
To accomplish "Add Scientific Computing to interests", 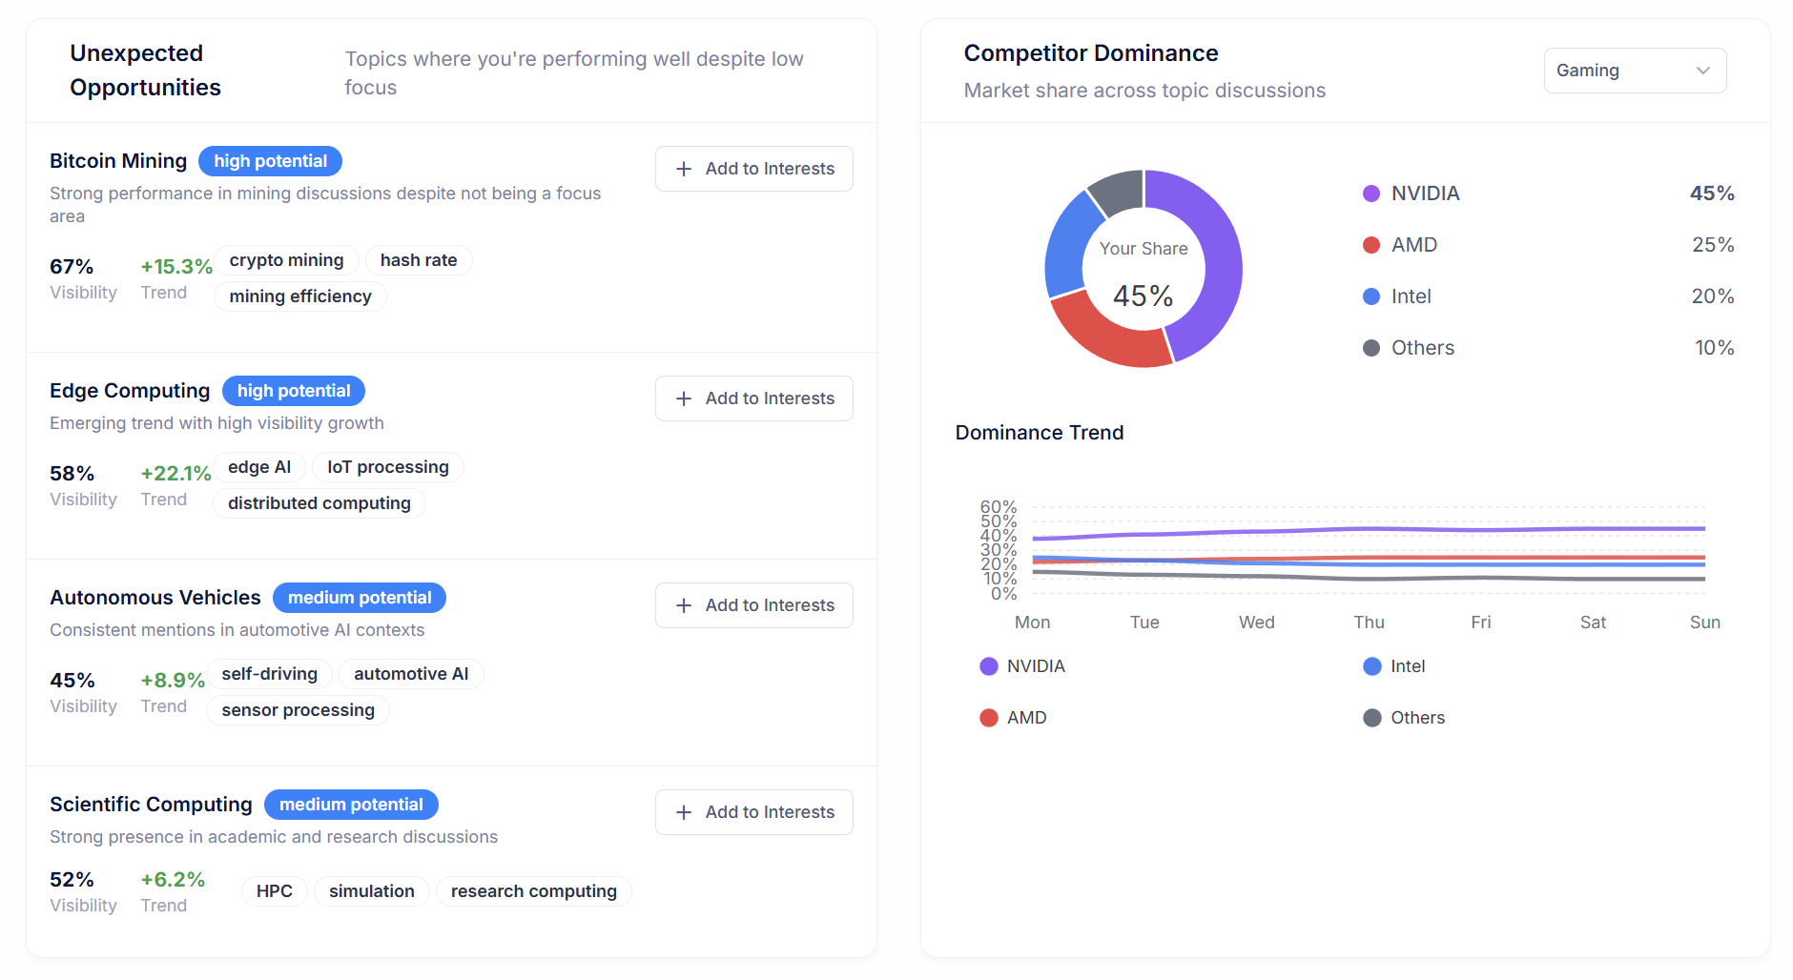I will tap(753, 812).
